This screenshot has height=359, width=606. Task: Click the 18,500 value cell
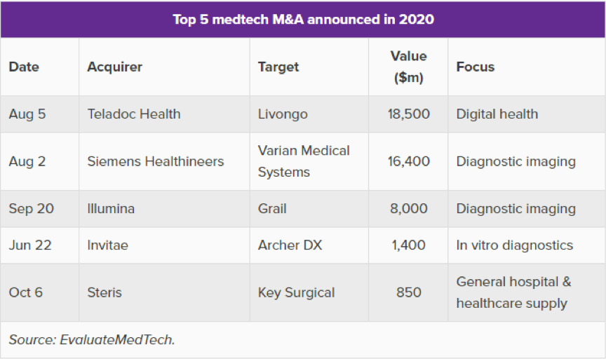click(408, 114)
